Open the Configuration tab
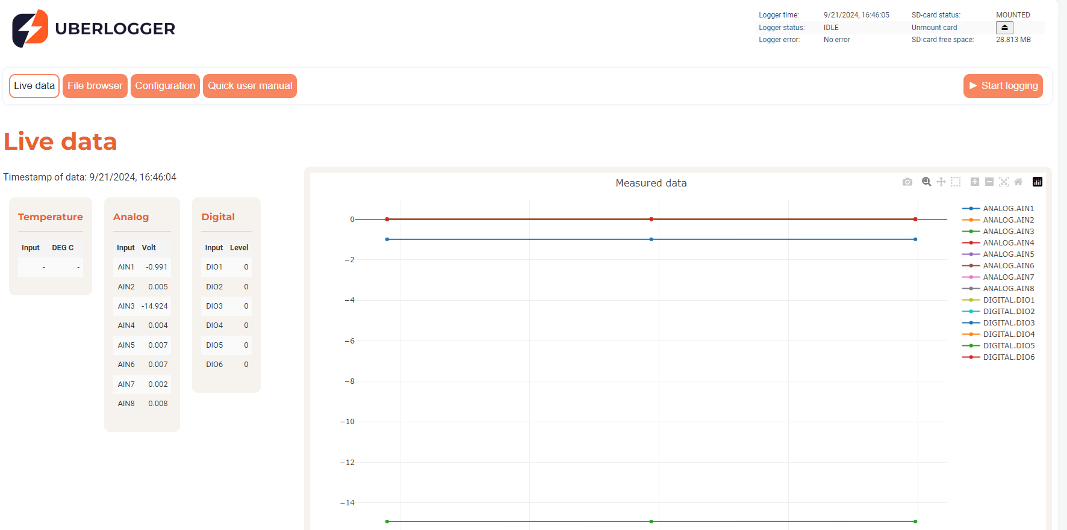 pyautogui.click(x=165, y=86)
